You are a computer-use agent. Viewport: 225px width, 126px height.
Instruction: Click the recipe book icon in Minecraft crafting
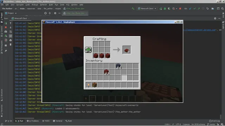[88, 50]
